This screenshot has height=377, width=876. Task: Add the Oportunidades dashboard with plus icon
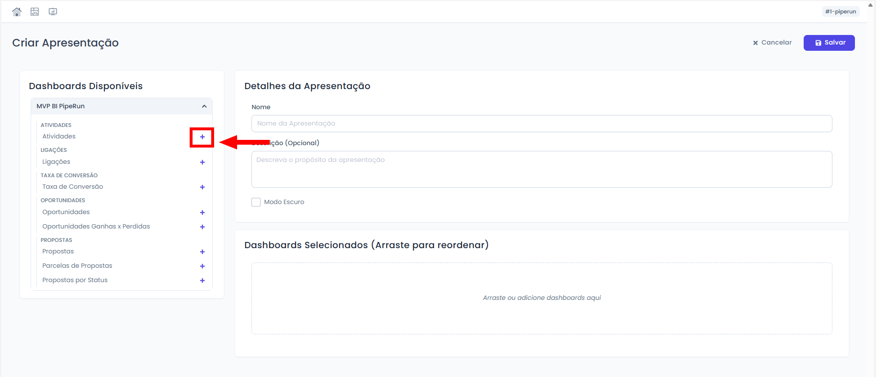(x=202, y=213)
